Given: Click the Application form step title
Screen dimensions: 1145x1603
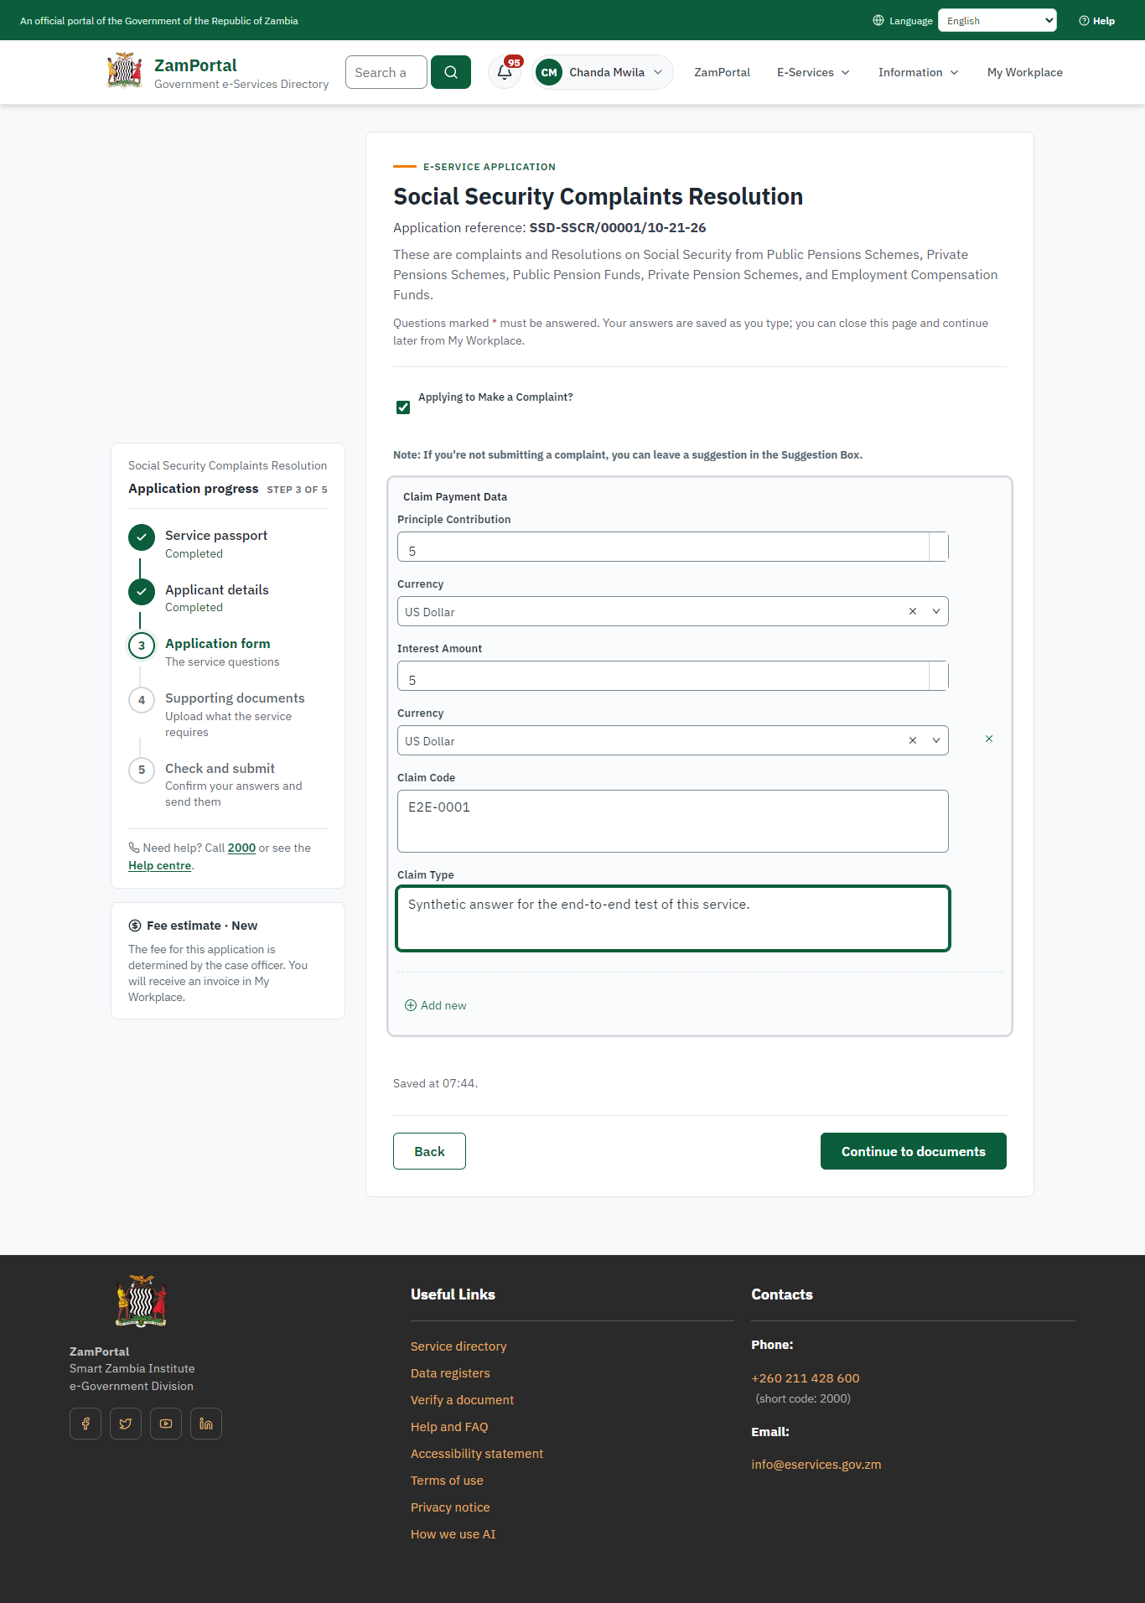Looking at the screenshot, I should [218, 644].
